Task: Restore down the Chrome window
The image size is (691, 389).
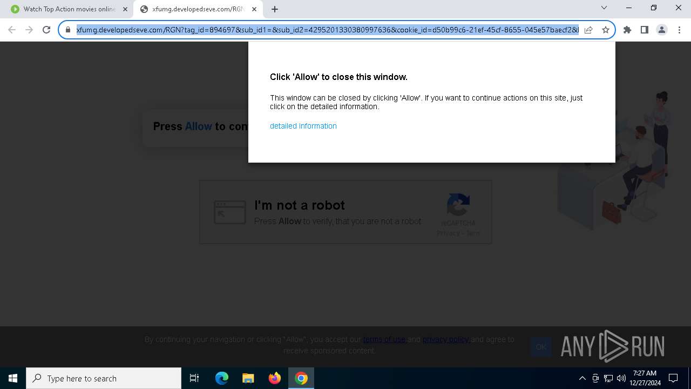Action: (654, 8)
